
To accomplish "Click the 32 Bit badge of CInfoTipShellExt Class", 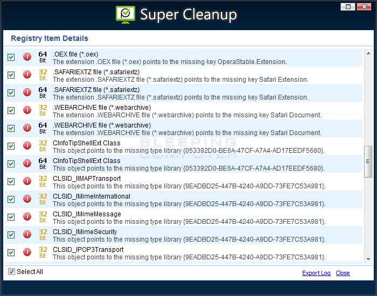I will [x=43, y=146].
